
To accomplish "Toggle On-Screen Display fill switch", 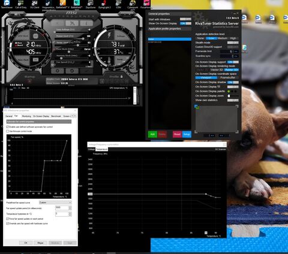I will [233, 87].
